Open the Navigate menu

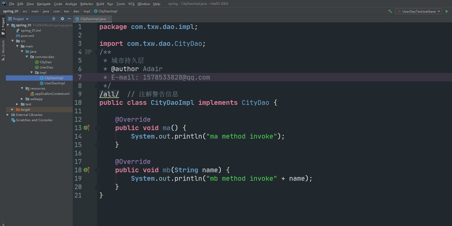(44, 4)
